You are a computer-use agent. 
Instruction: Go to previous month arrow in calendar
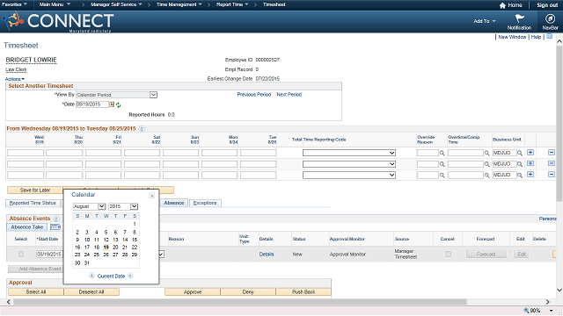91,276
